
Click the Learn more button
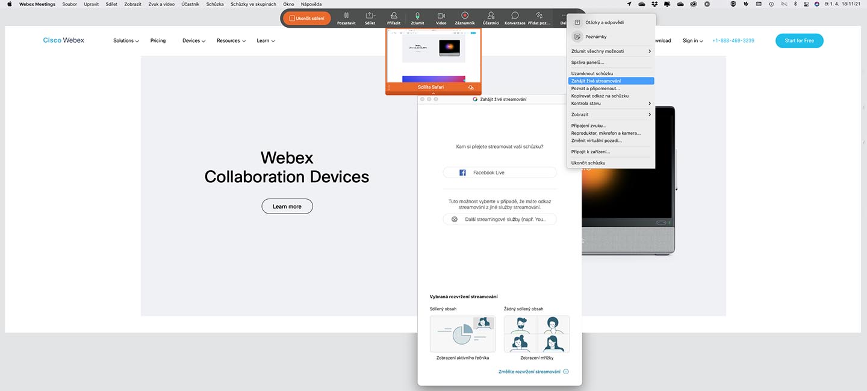click(287, 206)
